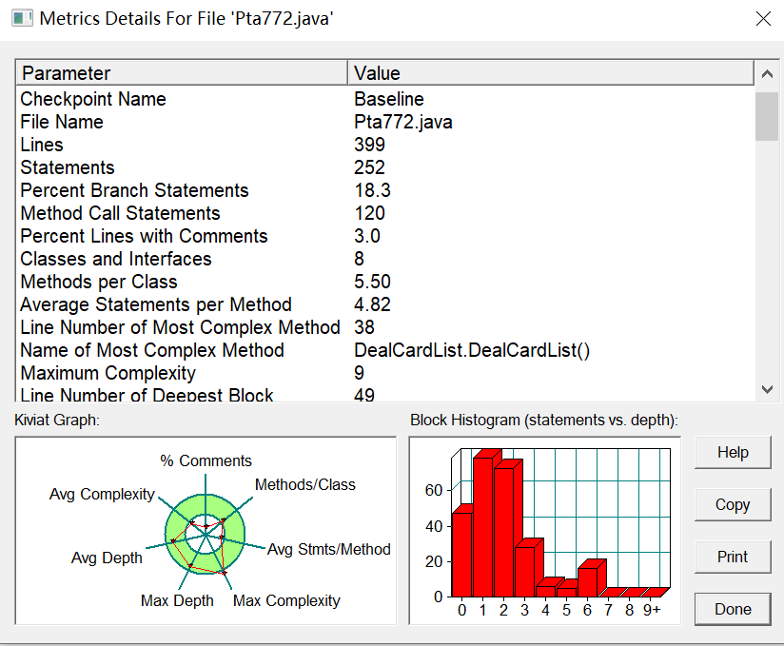Viewport: 784px width, 646px height.
Task: Click the Statements value 252
Action: point(369,167)
